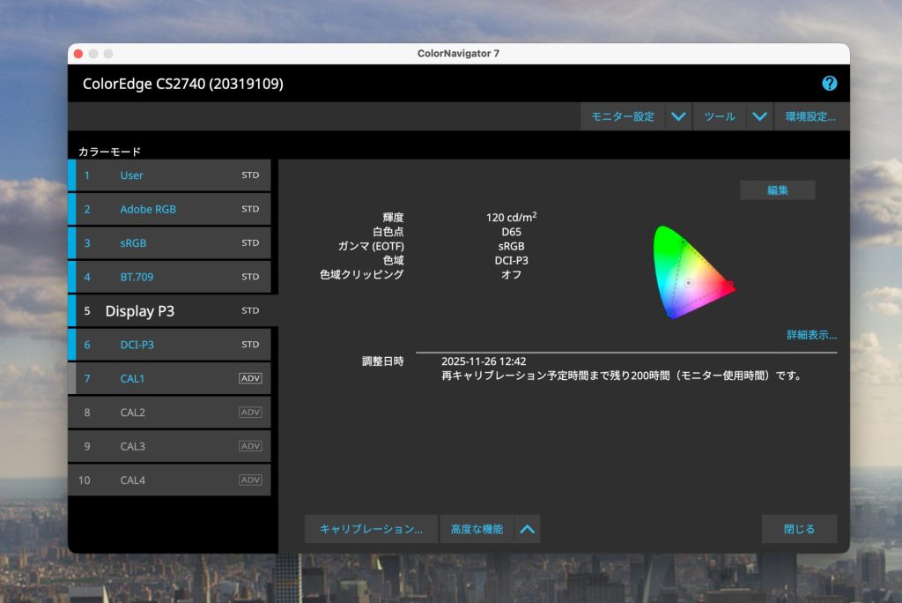Expand the 高度な機能 chevron arrow
The height and width of the screenshot is (603, 902).
click(x=527, y=529)
